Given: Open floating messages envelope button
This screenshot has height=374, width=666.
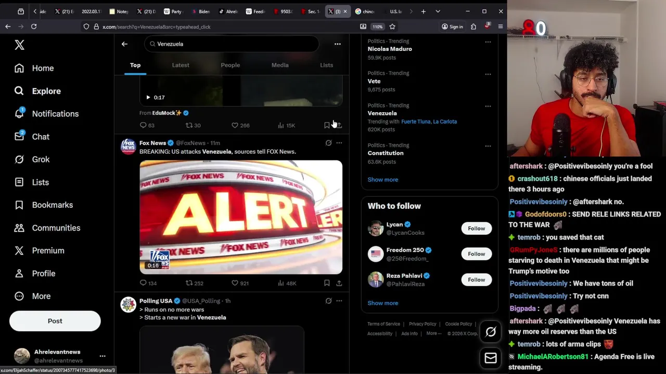Looking at the screenshot, I should [x=491, y=358].
